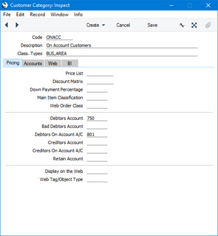Click the Discount Matrix field

click(x=100, y=82)
